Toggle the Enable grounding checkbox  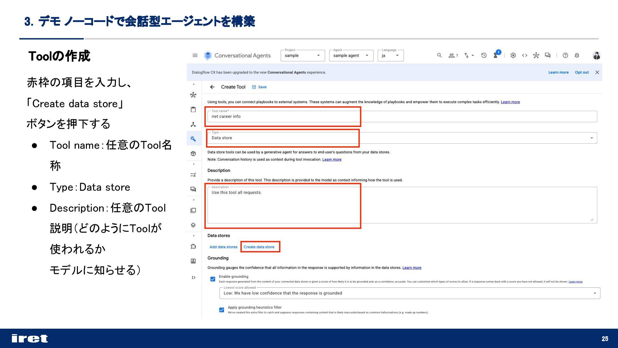coord(213,279)
